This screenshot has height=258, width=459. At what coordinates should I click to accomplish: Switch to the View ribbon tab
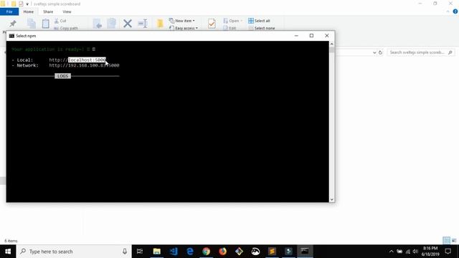point(67,11)
